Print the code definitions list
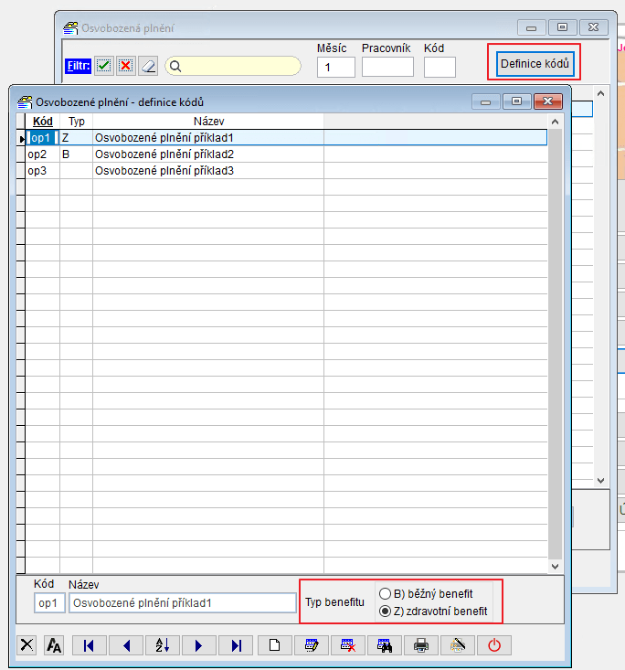The height and width of the screenshot is (670, 625). coord(421,644)
